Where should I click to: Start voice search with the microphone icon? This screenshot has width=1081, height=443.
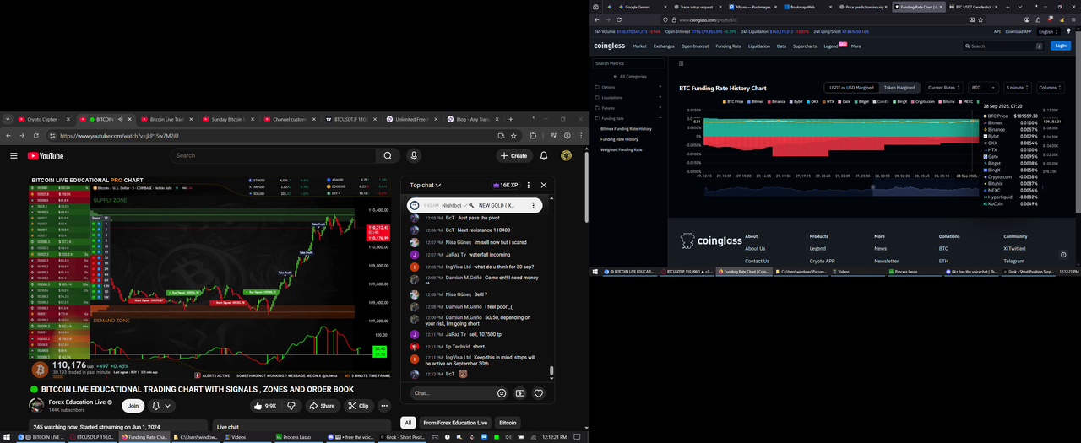tap(413, 155)
